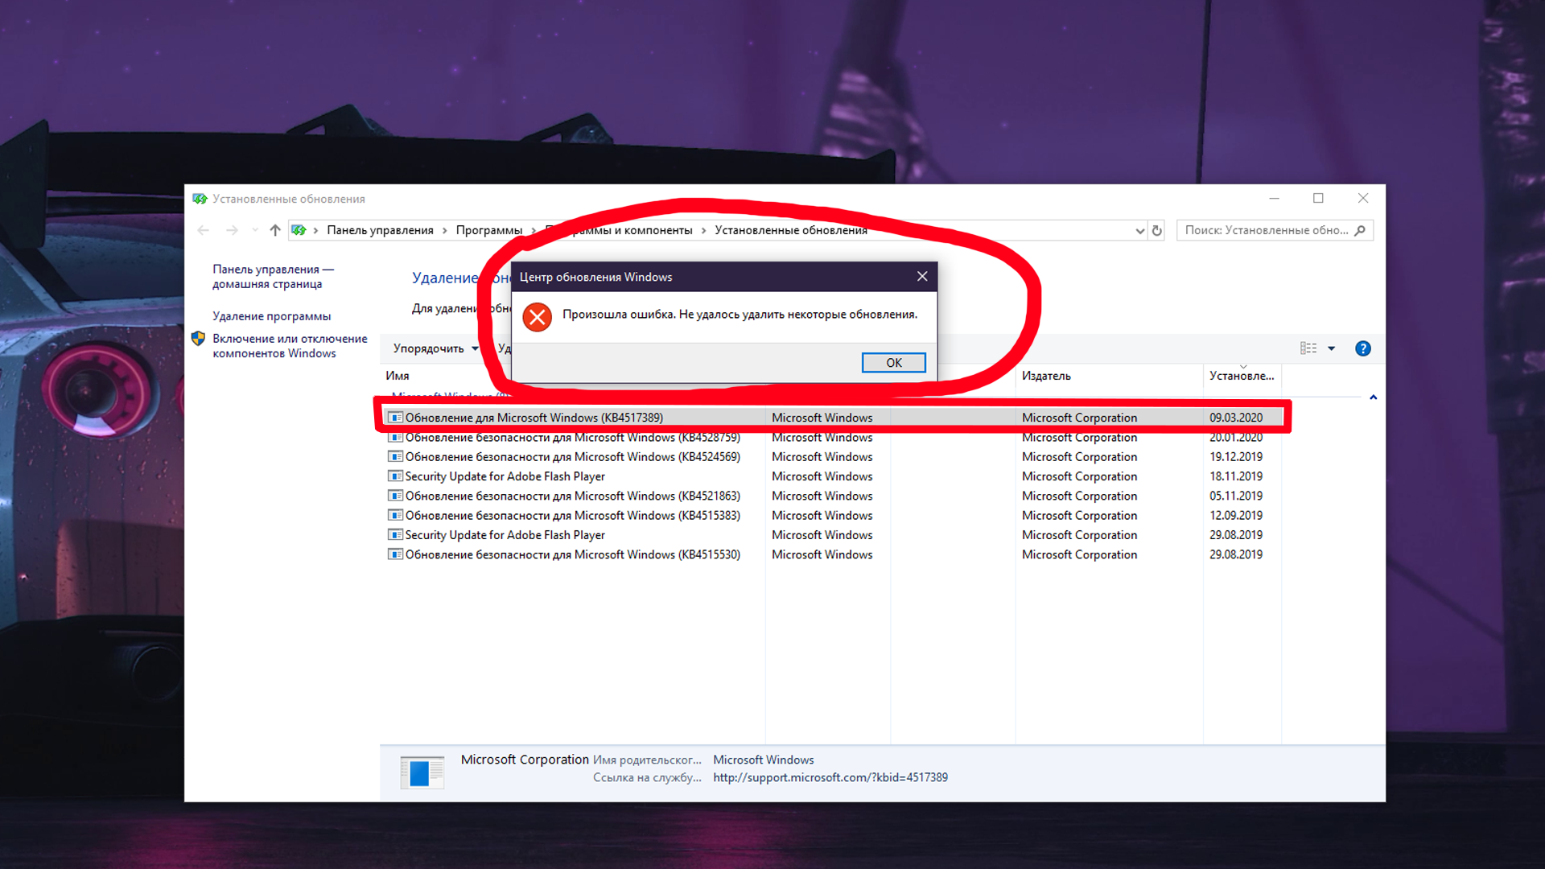Click icon of update KB4521863

click(395, 496)
